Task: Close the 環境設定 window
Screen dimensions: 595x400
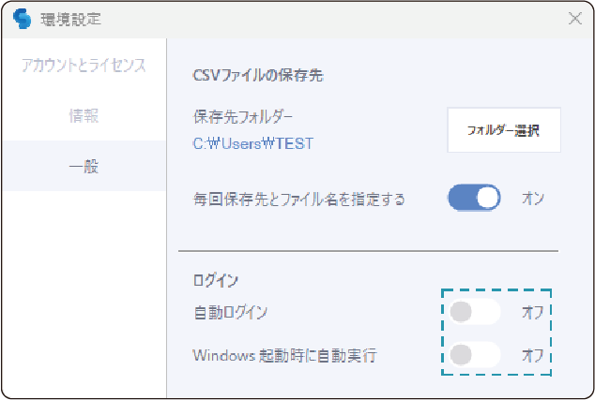Action: click(x=574, y=19)
